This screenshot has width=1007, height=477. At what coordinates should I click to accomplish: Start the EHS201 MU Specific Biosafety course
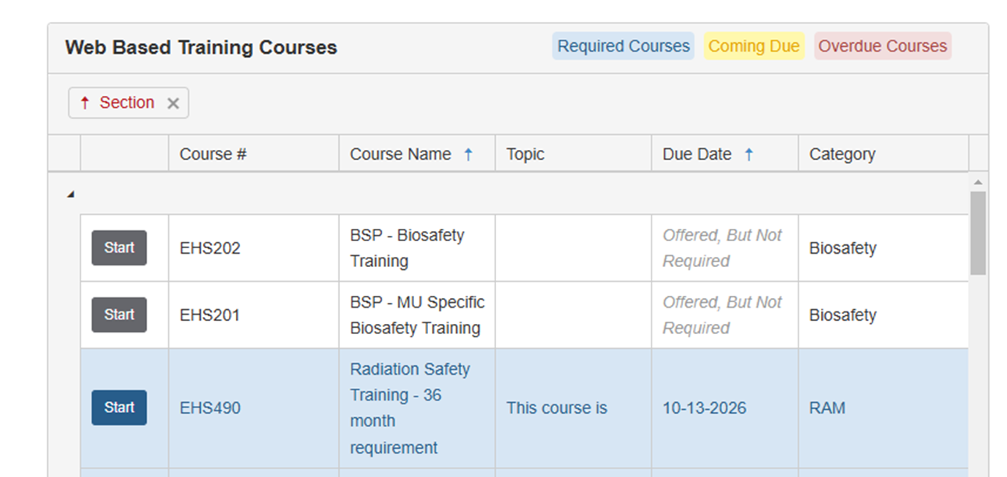pos(119,315)
